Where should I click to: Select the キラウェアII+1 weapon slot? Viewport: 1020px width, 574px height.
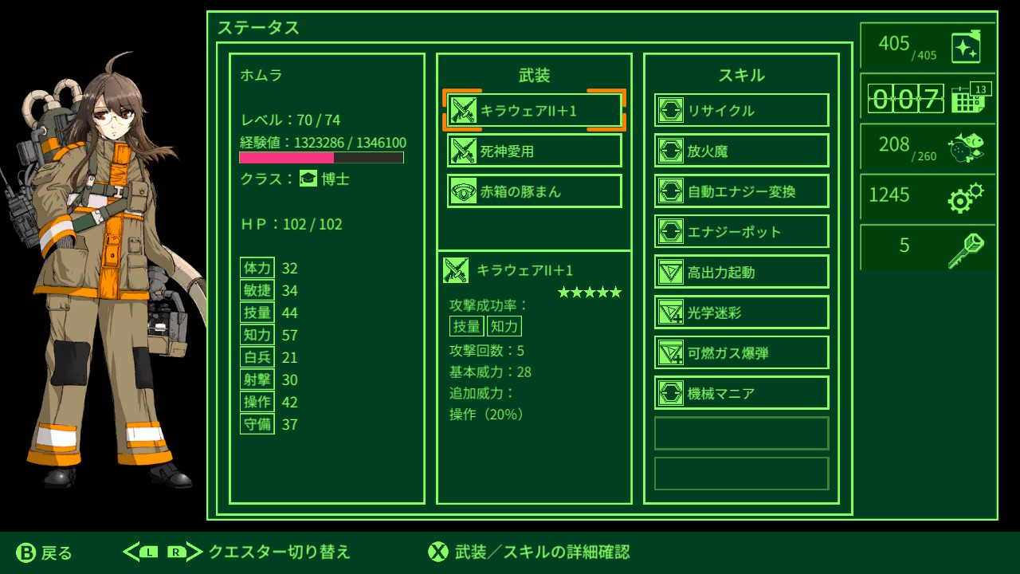534,110
